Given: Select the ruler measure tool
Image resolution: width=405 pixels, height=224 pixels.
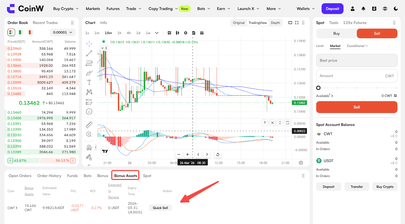Looking at the screenshot, I should [x=89, y=125].
